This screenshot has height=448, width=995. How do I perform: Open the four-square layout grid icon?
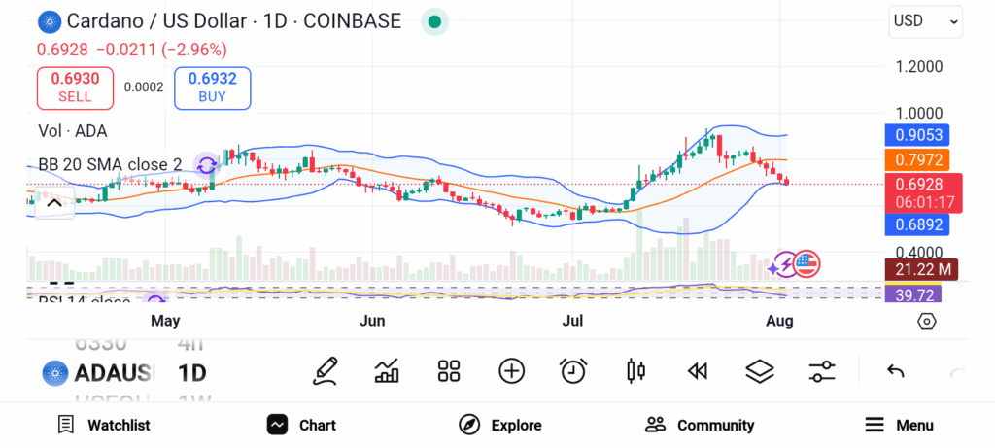click(x=448, y=370)
